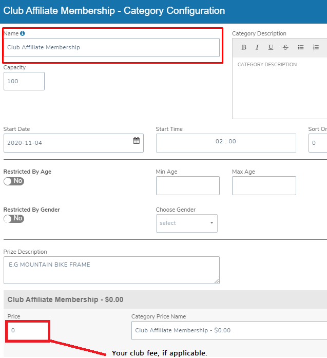
Task: Apply strikethrough formatting to description text
Action: (x=285, y=47)
